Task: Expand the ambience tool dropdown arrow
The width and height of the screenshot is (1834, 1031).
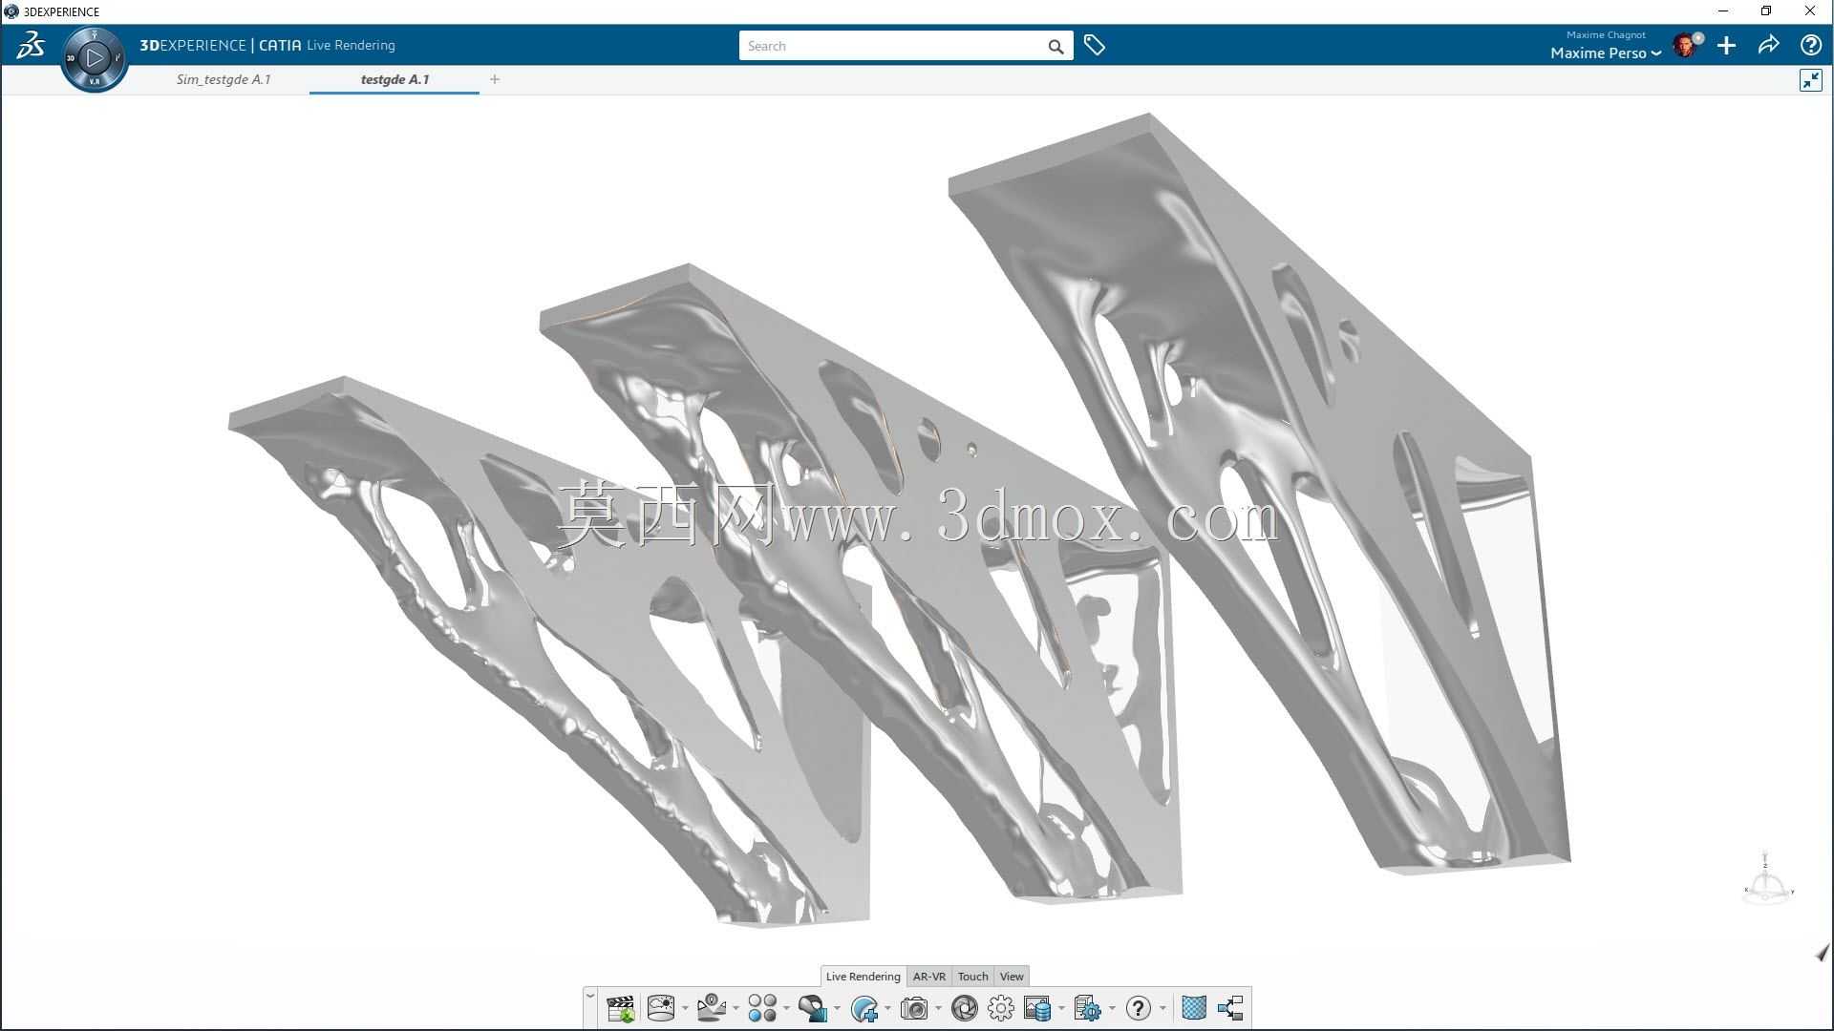Action: pos(685,1008)
